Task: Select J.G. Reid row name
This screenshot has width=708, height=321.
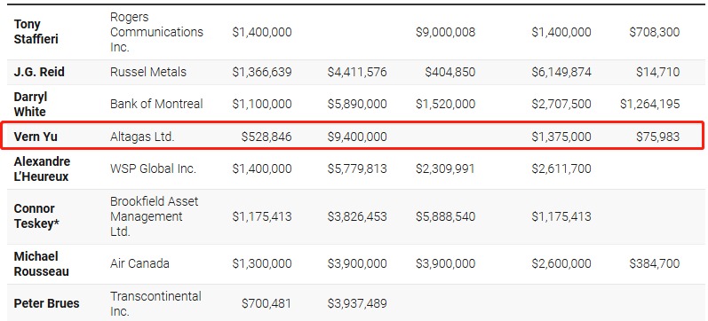Action: click(x=39, y=72)
